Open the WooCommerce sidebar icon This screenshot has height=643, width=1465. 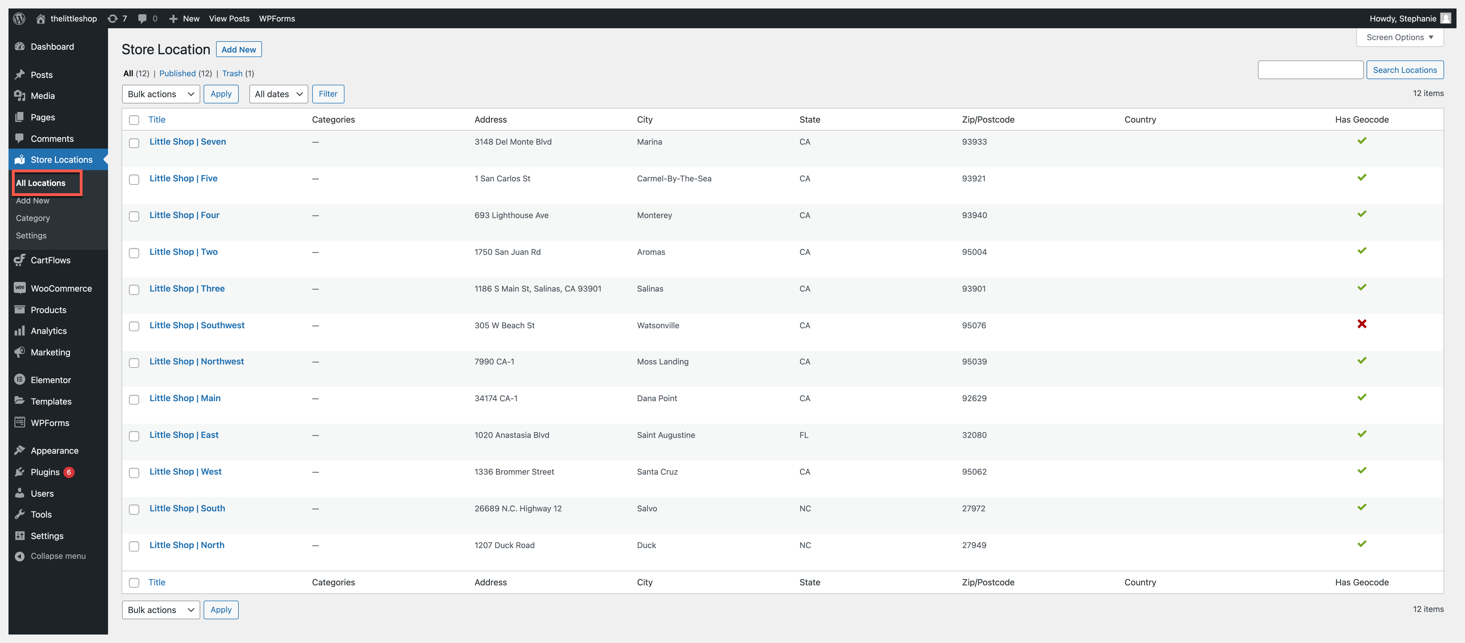coord(20,288)
